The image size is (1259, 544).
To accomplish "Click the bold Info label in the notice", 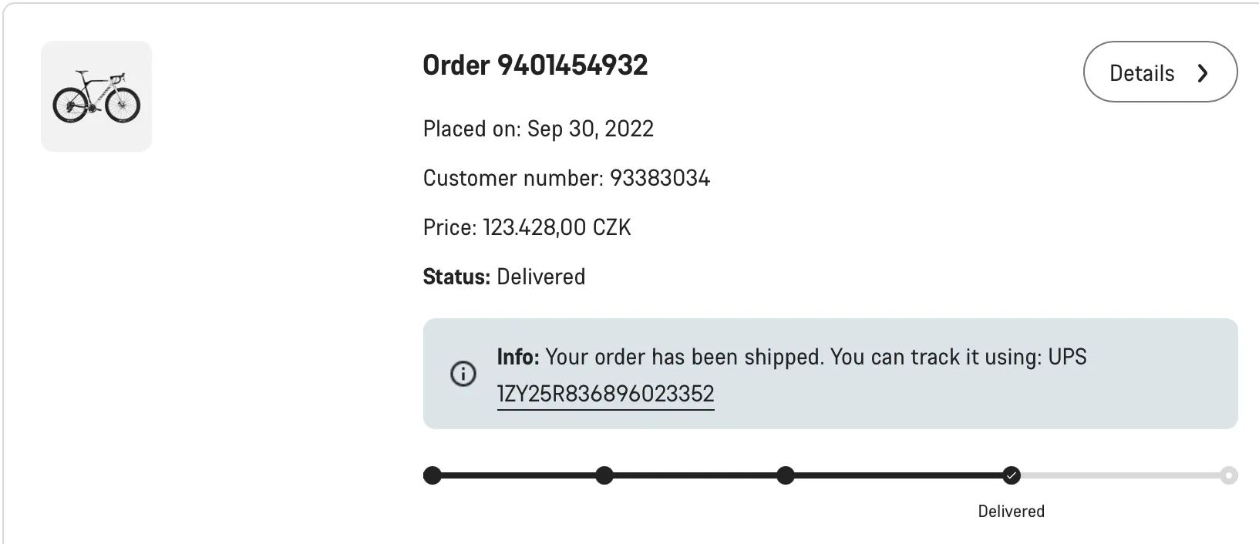I will coord(518,357).
